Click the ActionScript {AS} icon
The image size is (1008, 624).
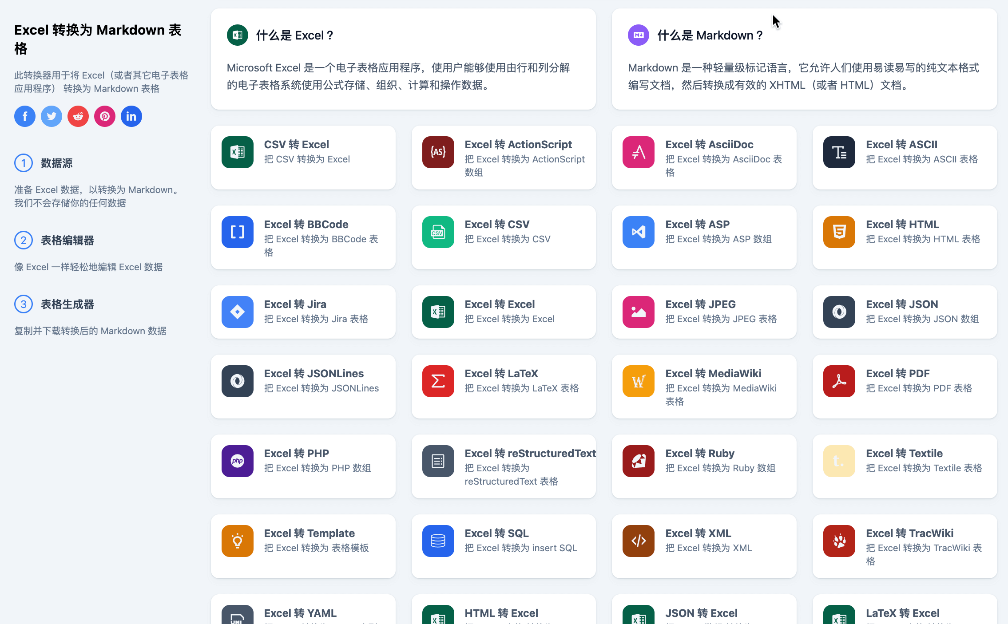point(438,152)
